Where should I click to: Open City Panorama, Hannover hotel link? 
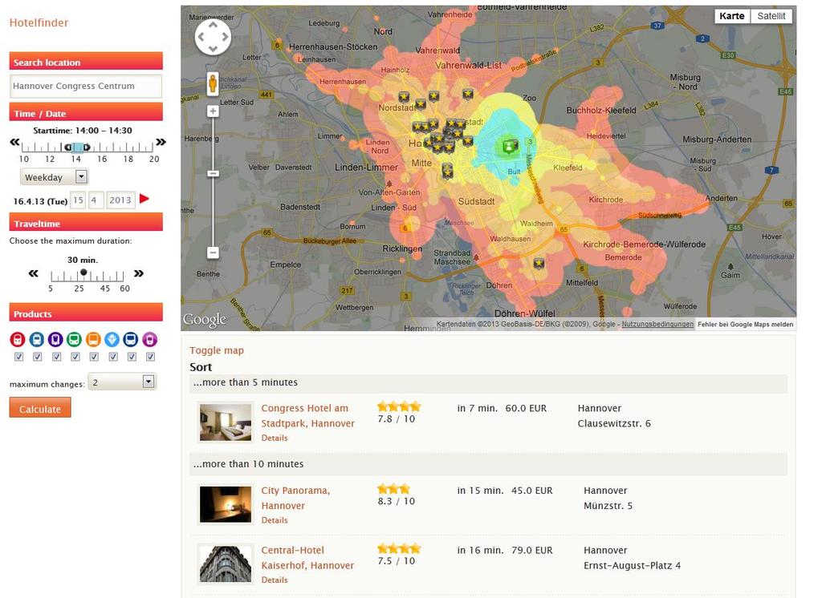(x=295, y=498)
